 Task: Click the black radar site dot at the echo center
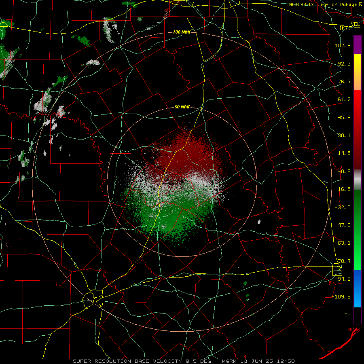[182, 181]
